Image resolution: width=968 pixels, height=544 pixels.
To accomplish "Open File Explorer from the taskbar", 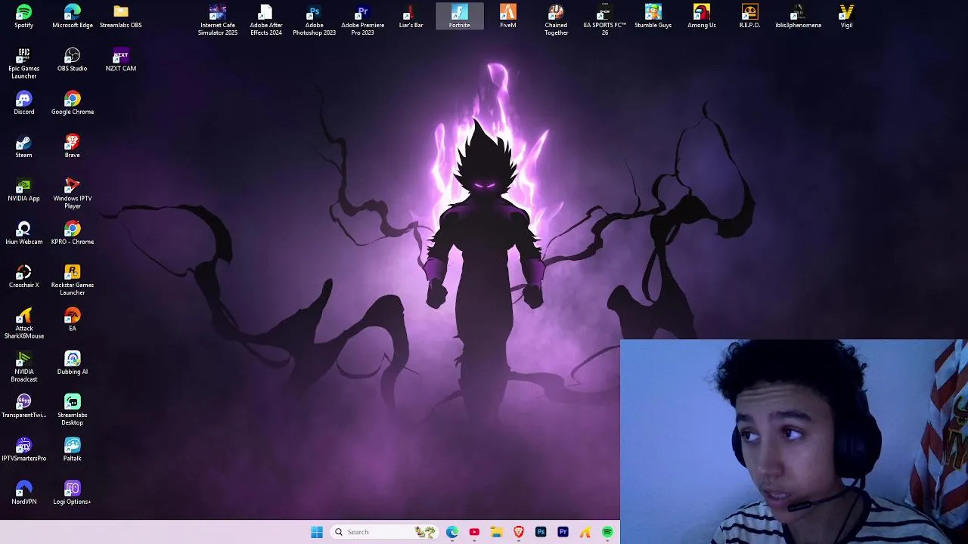I will click(496, 532).
